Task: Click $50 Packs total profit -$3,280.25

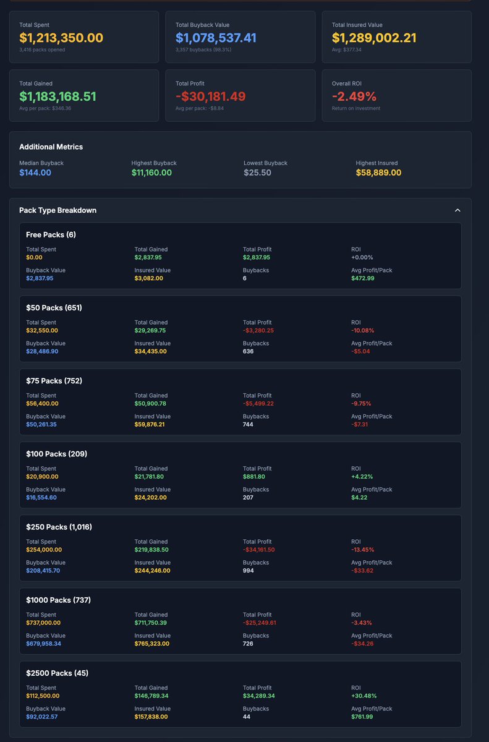Action: [x=258, y=330]
